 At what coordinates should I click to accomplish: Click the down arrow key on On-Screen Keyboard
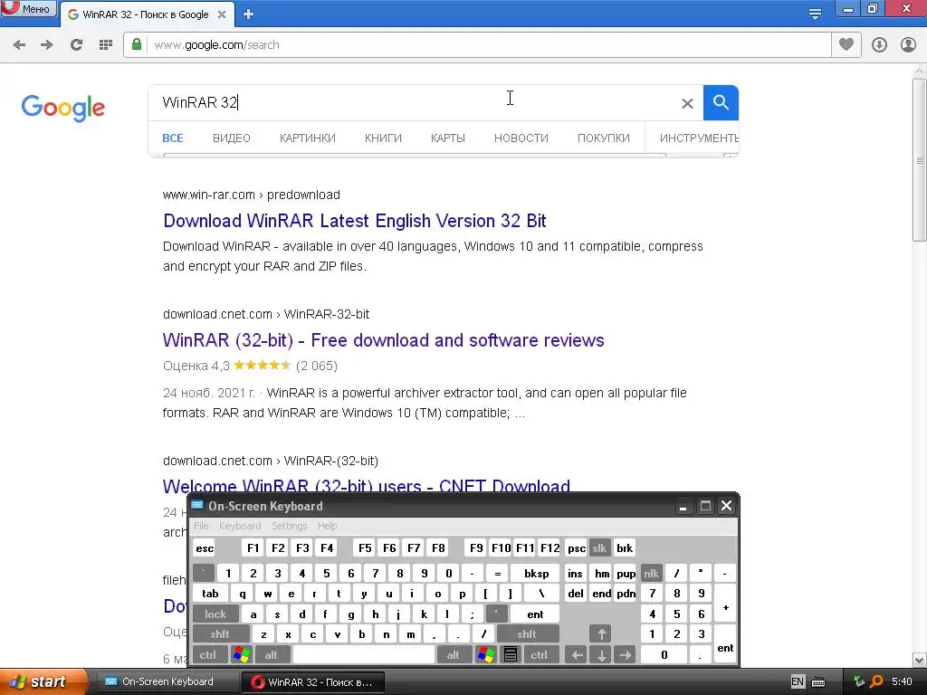point(601,655)
